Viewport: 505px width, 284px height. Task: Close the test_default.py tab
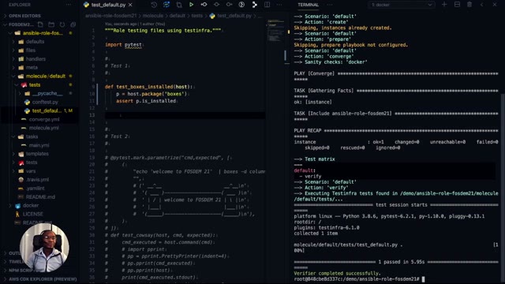(x=130, y=5)
